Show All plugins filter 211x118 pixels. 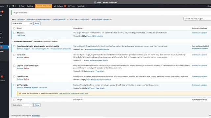13,19
